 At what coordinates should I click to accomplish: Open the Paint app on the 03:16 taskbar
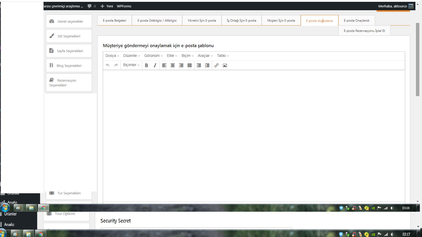[18, 208]
